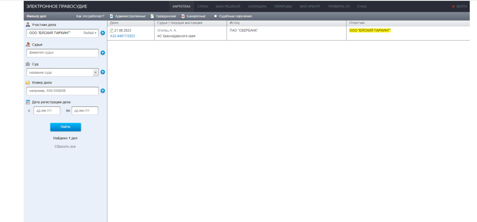Click the start date 'с' field
This screenshot has height=222, width=477.
(47, 111)
